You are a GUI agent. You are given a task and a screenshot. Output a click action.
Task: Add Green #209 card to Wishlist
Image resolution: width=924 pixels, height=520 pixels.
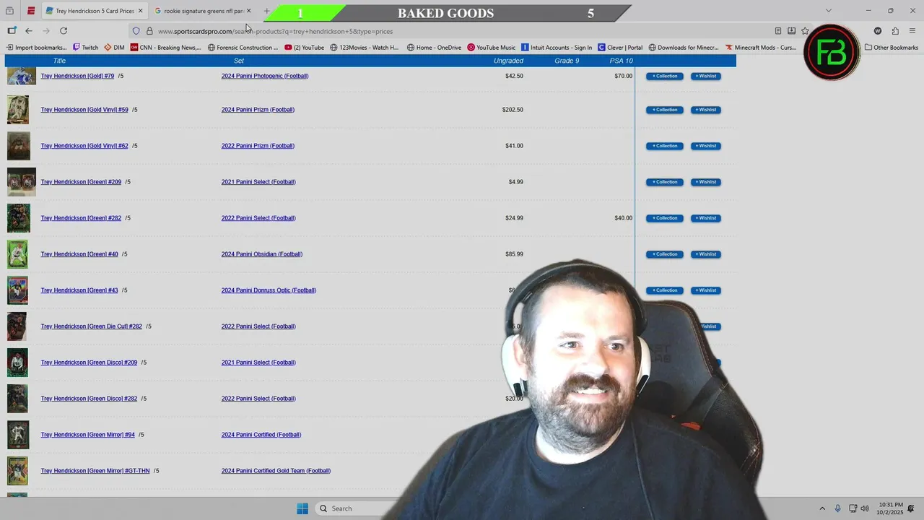tap(706, 182)
